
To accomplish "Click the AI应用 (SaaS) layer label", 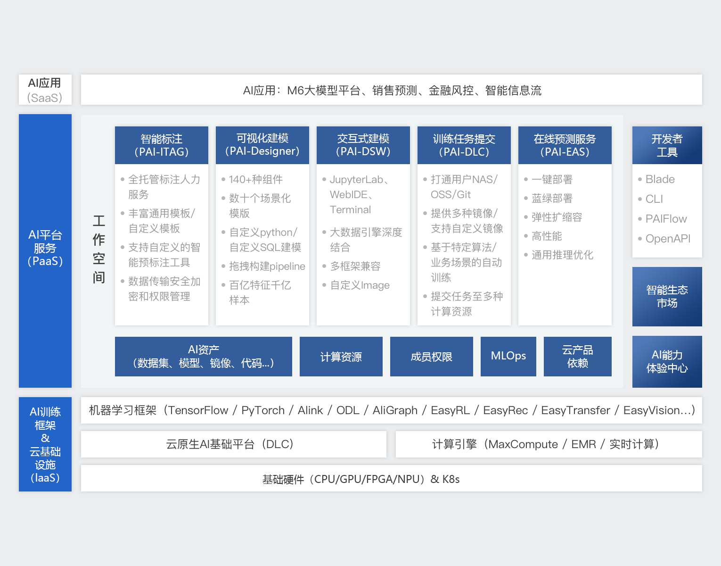I will (45, 90).
